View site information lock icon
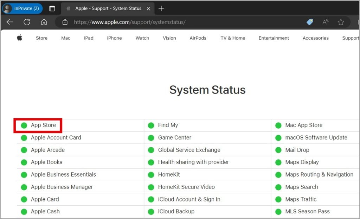Screen dimensions: 360x219 point(65,22)
